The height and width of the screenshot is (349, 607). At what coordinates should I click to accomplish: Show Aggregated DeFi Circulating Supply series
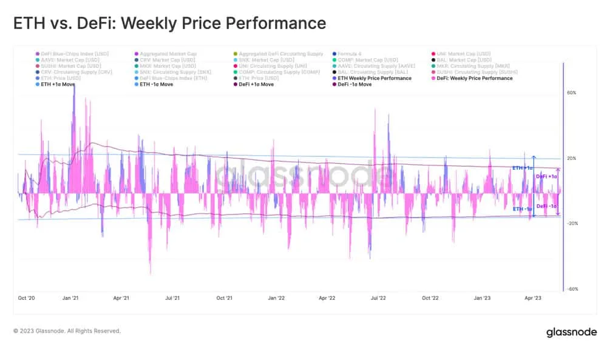coord(279,54)
